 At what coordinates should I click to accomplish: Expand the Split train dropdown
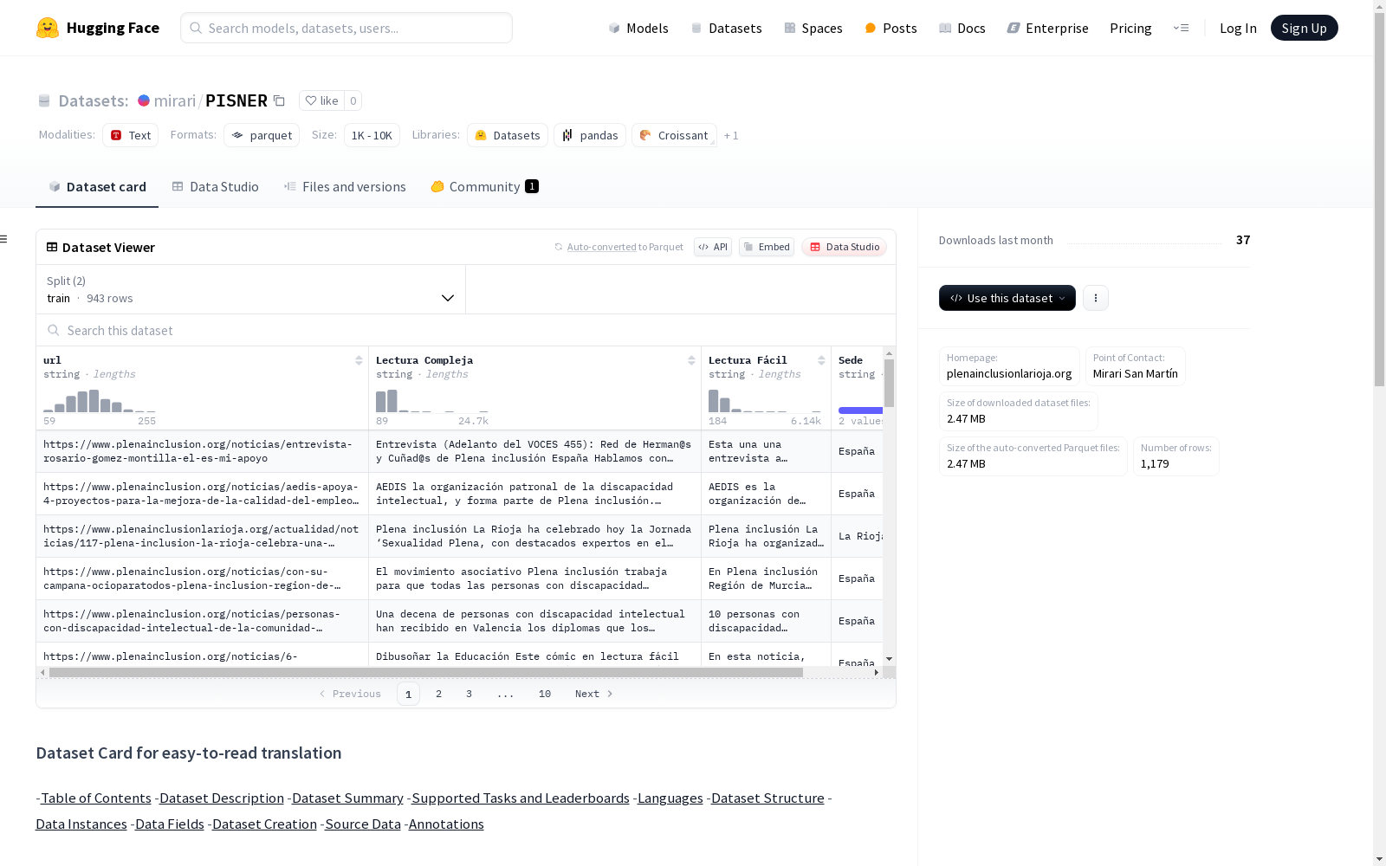point(250,289)
